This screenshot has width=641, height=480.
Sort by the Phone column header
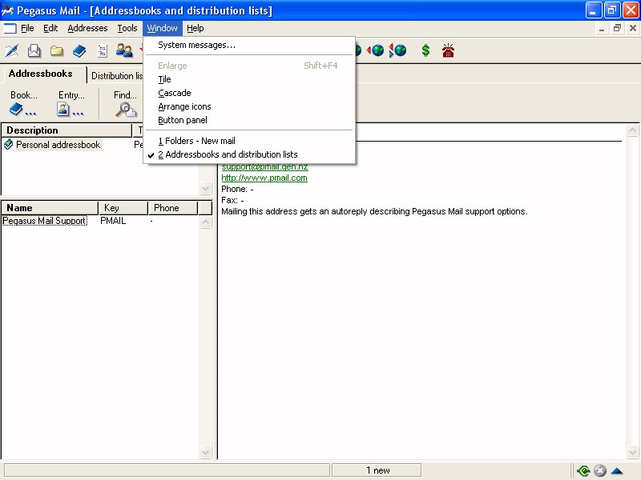(x=173, y=208)
